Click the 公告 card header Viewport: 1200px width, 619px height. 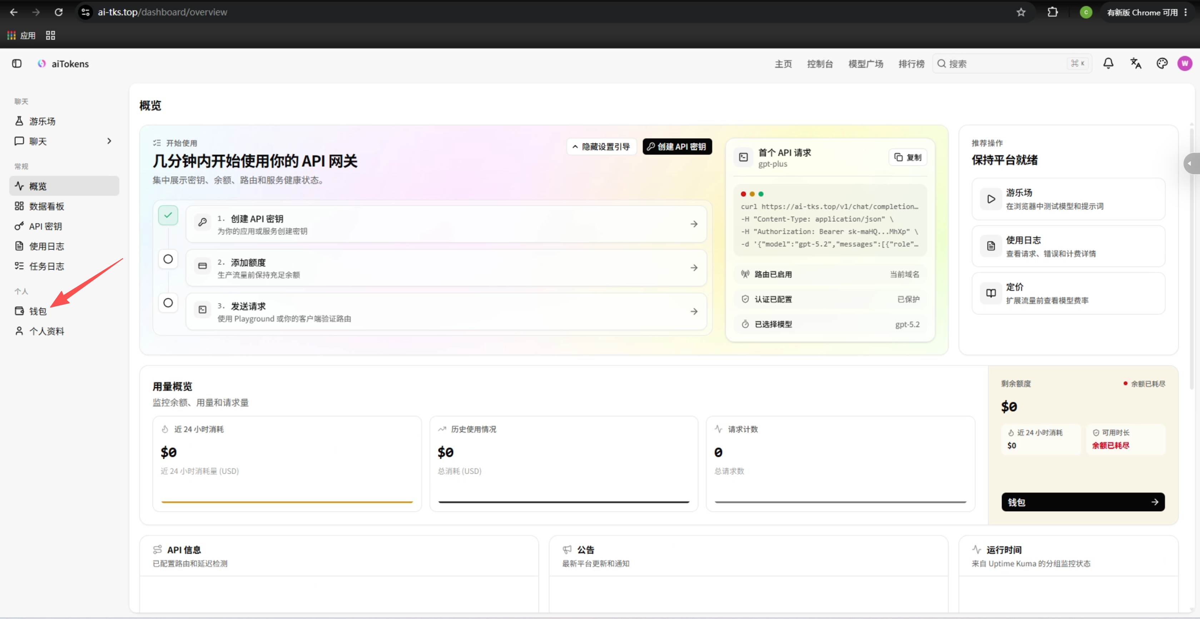(x=748, y=556)
